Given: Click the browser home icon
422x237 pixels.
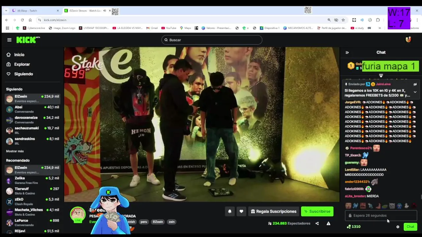Looking at the screenshot, I should point(30,20).
